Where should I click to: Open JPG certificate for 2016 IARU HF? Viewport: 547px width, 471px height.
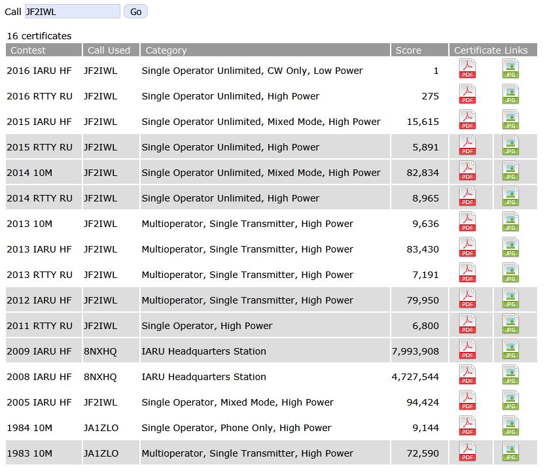pos(510,69)
